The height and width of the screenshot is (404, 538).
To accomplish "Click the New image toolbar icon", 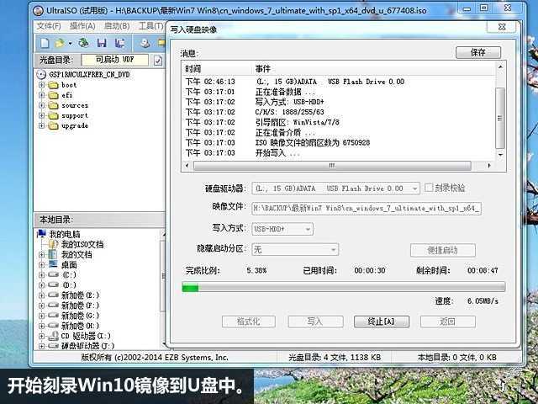I will [x=45, y=43].
